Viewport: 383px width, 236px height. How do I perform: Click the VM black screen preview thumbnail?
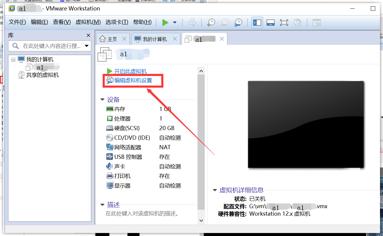(x=306, y=124)
